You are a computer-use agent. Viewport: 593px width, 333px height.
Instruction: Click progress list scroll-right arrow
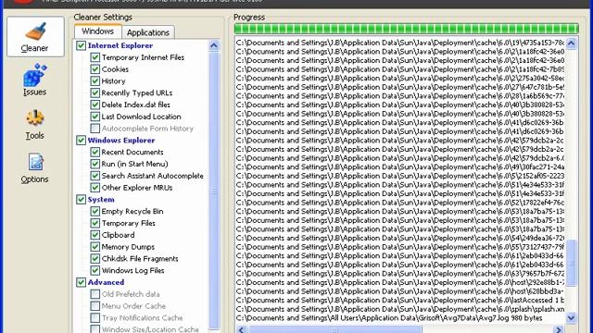pyautogui.click(x=559, y=329)
